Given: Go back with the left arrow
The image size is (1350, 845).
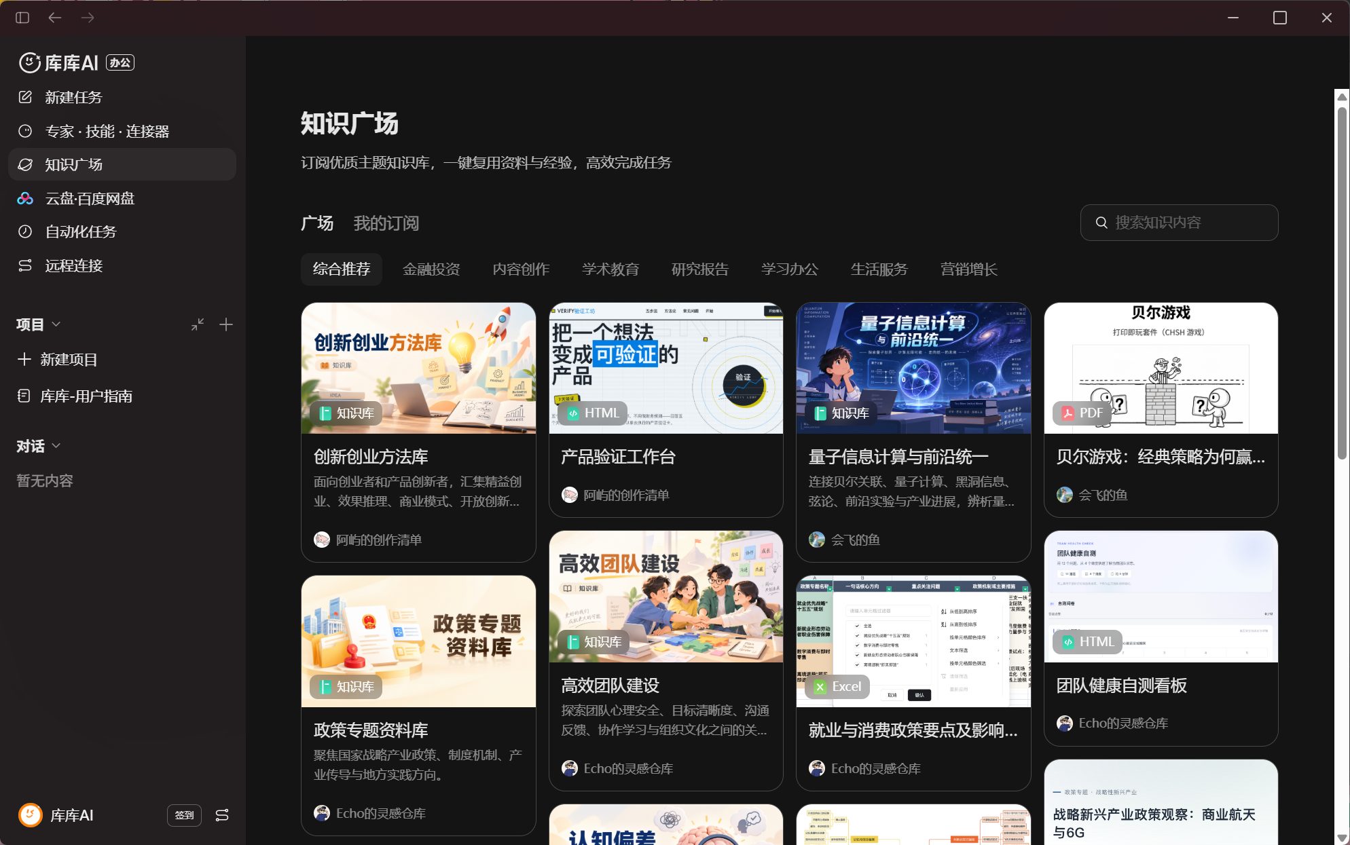Looking at the screenshot, I should click(x=55, y=18).
